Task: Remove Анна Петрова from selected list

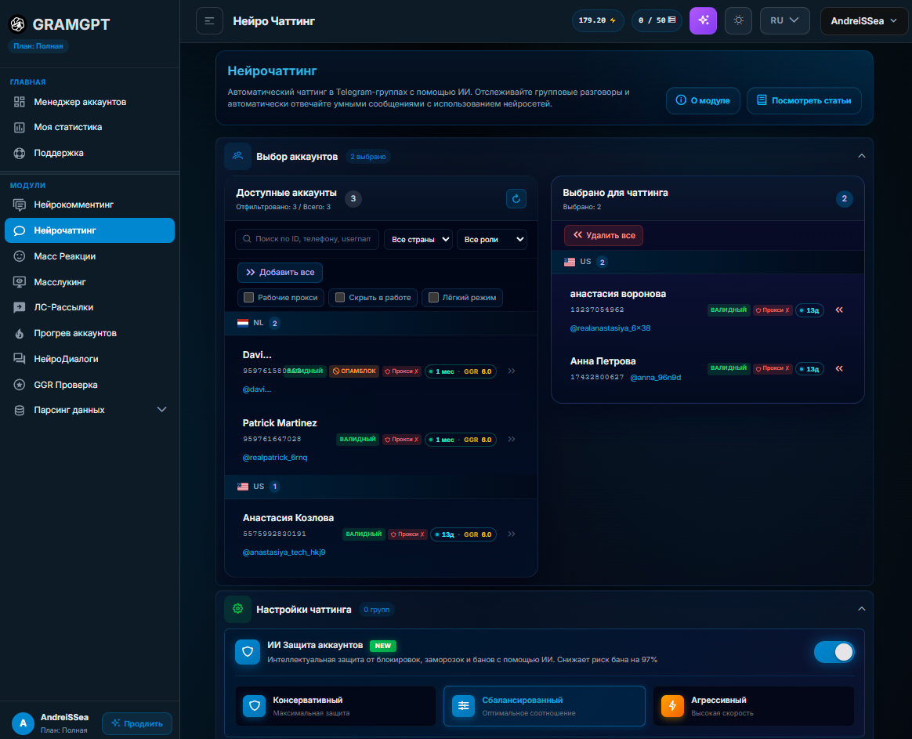Action: coord(839,369)
